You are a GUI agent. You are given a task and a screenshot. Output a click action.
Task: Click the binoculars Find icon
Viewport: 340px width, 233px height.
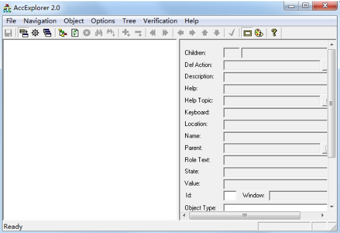tap(99, 33)
